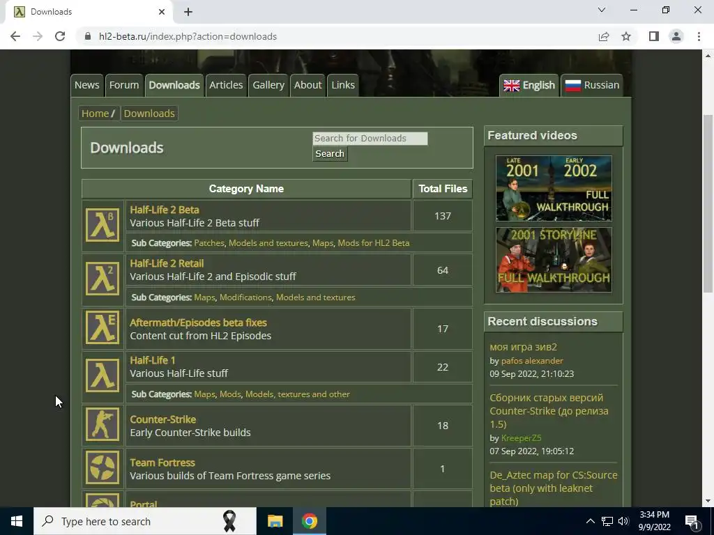Viewport: 714px width, 535px height.
Task: Open the Patches sub category
Action: click(x=209, y=243)
